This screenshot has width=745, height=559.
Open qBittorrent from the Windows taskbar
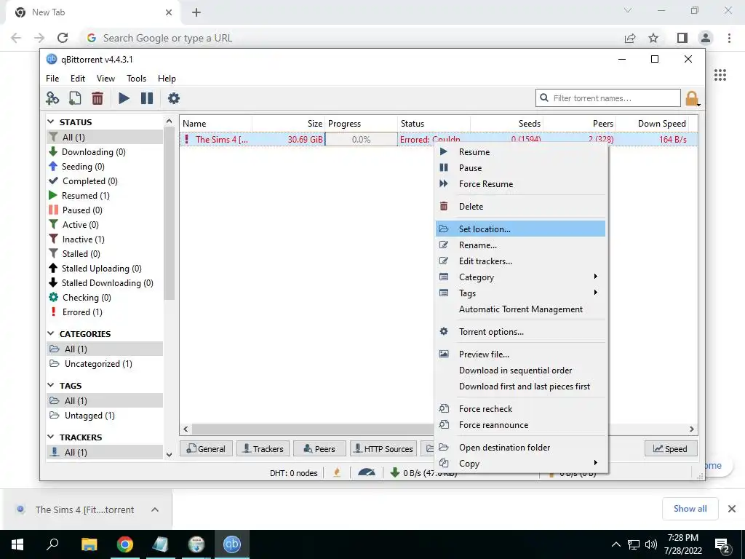coord(232,544)
